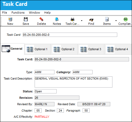Click into the Task Card Description box
132x122 pixels.
click(x=74, y=82)
